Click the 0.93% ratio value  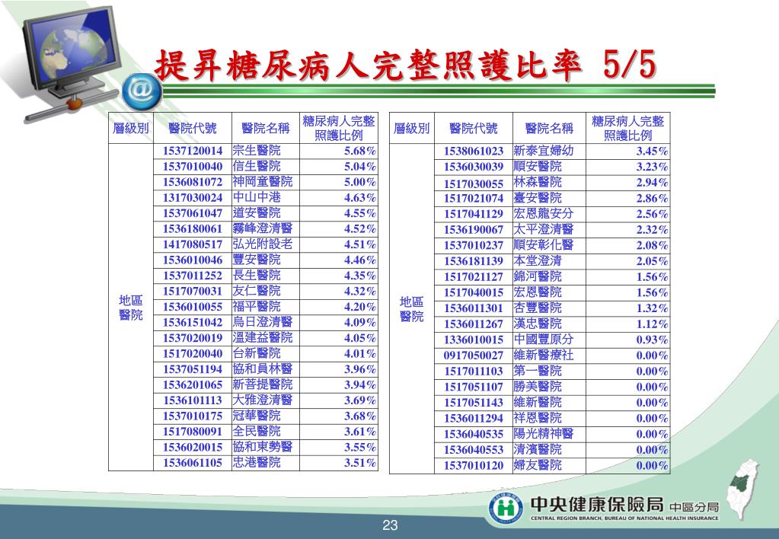point(652,340)
